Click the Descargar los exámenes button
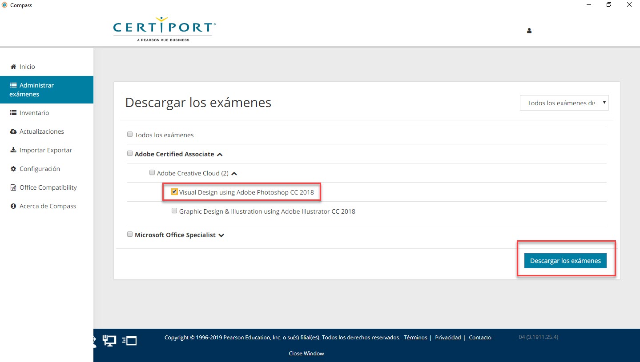The image size is (640, 362). (565, 261)
